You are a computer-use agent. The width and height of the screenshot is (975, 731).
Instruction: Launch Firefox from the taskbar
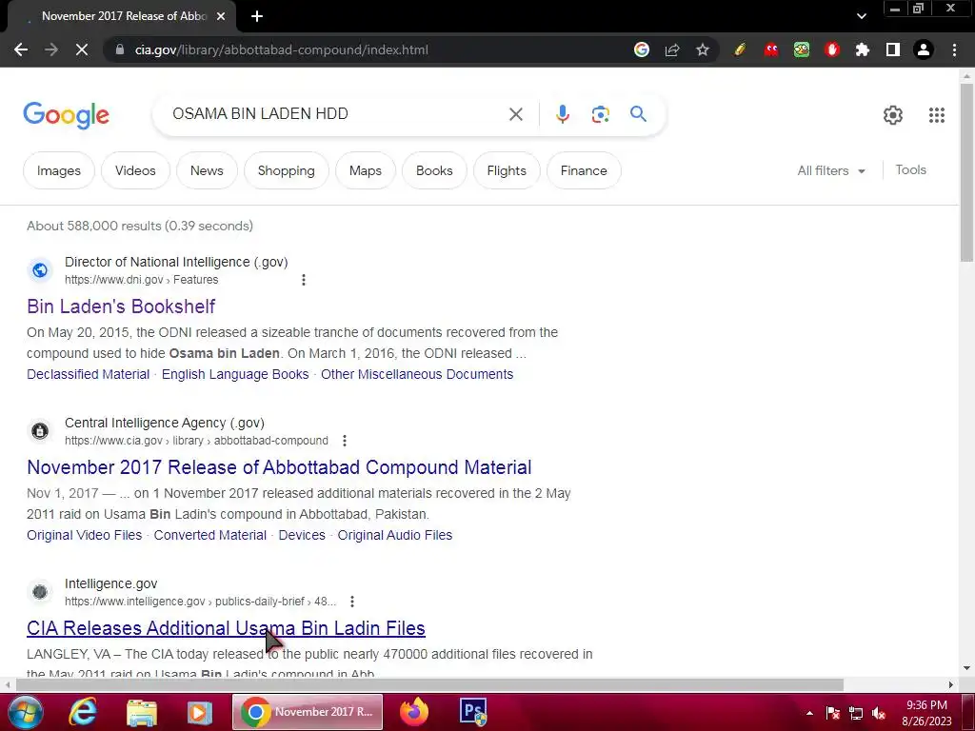pos(414,712)
